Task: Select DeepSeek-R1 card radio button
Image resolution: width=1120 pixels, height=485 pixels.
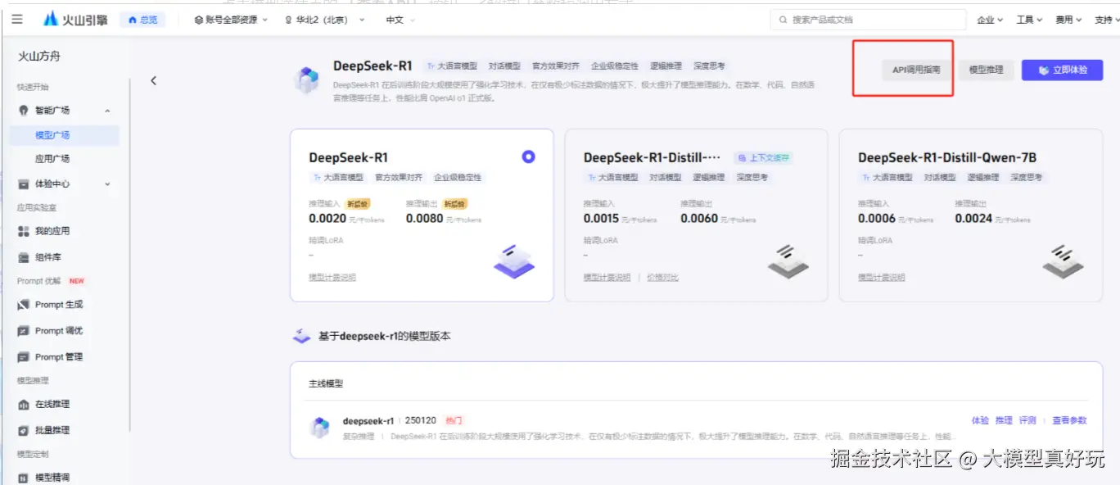Action: pos(528,156)
